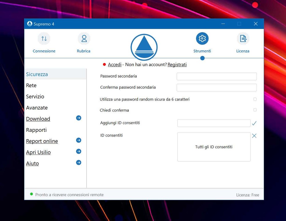Click the arrow icon next to Aiuto
286x221 pixels.
pos(79,163)
